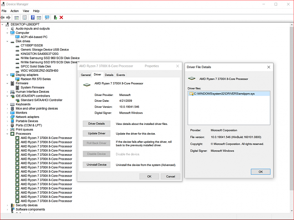Screen dimensions: 294x220
Task: Select SPCC Solid State Disk
Action: 36,67
